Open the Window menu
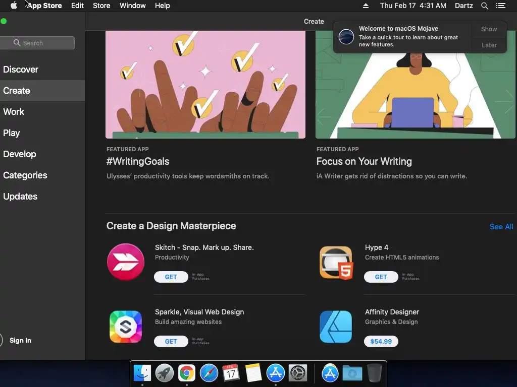Image resolution: width=517 pixels, height=387 pixels. pyautogui.click(x=133, y=6)
